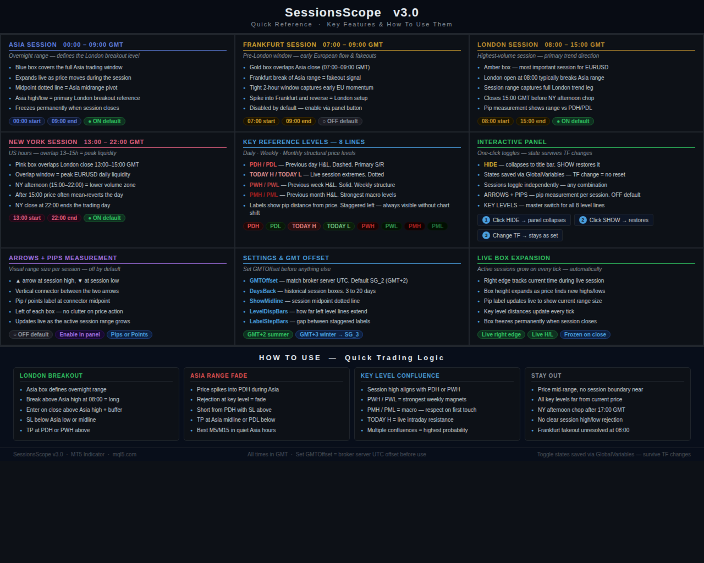Select the PML level tag

[437, 226]
